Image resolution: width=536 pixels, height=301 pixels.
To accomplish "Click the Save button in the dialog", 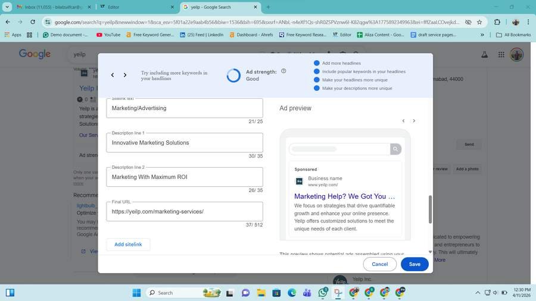I will (415, 264).
